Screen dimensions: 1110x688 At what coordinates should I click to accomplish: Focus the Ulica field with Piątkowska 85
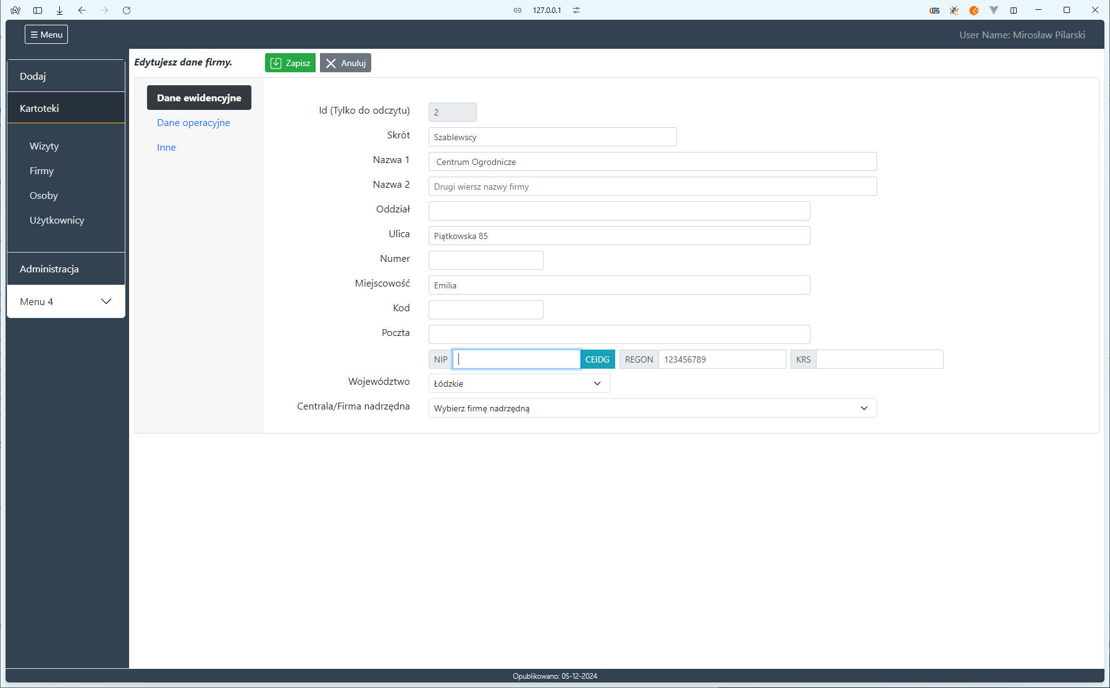[x=619, y=236]
